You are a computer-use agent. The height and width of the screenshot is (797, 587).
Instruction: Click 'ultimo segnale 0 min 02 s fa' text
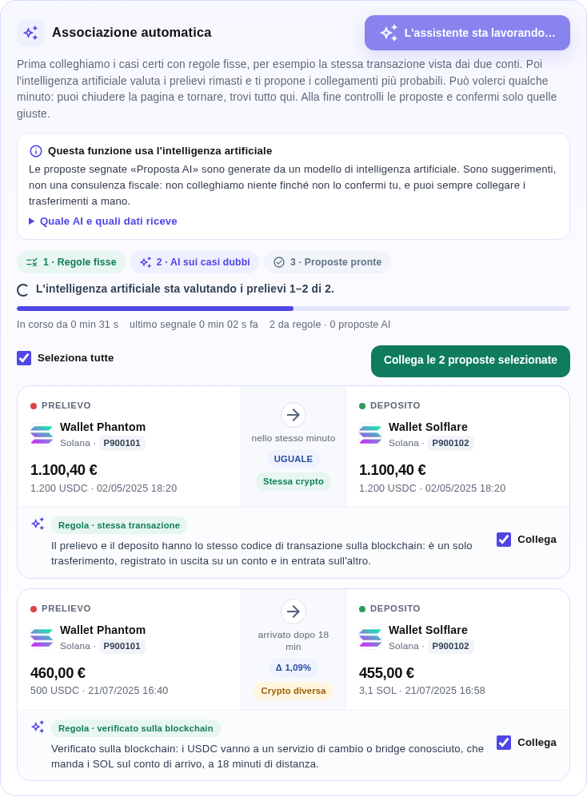194,325
